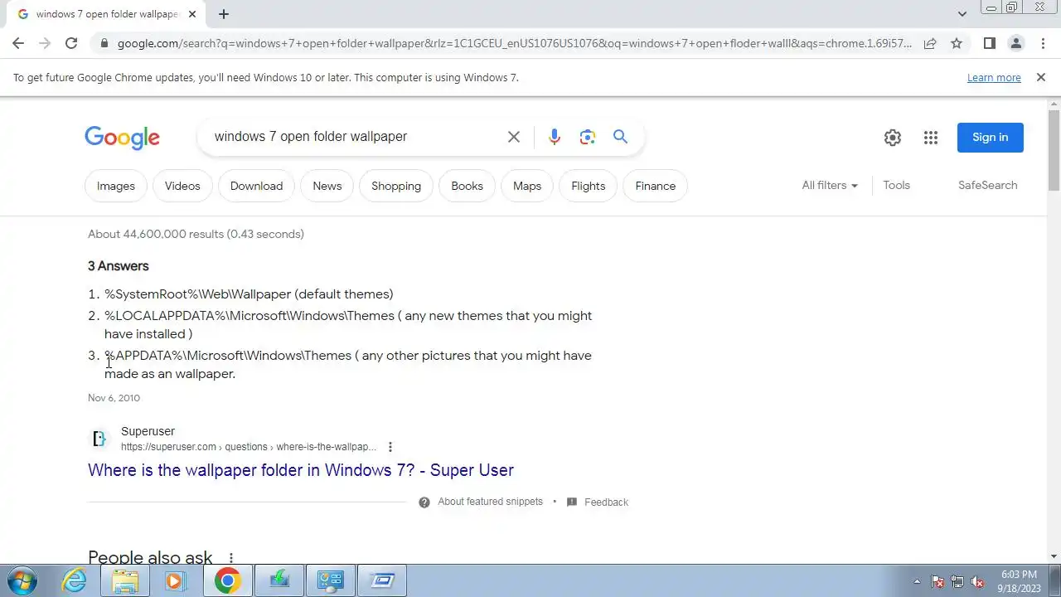Open SafeSearch settings
Image resolution: width=1061 pixels, height=597 pixels.
point(987,186)
